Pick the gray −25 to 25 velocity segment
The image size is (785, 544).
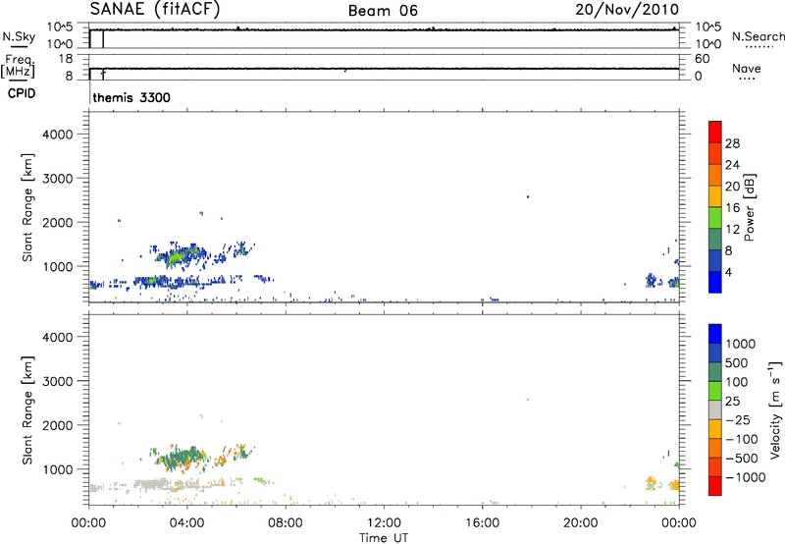[715, 409]
